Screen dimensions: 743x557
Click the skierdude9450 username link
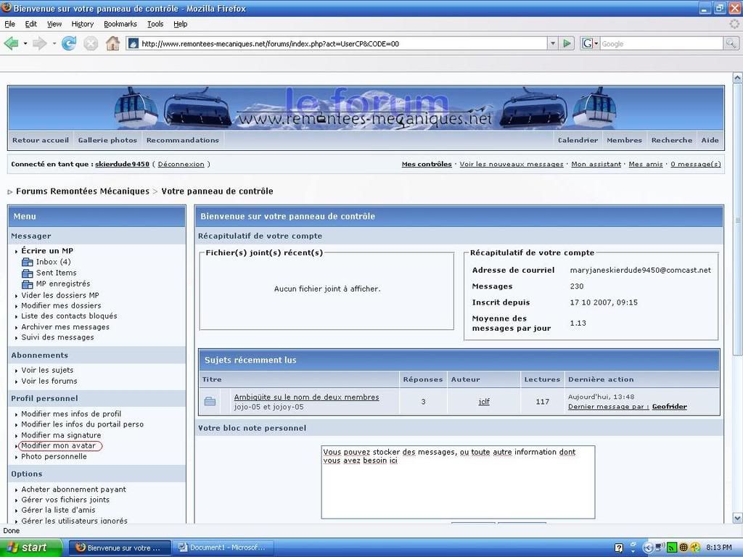tap(122, 165)
